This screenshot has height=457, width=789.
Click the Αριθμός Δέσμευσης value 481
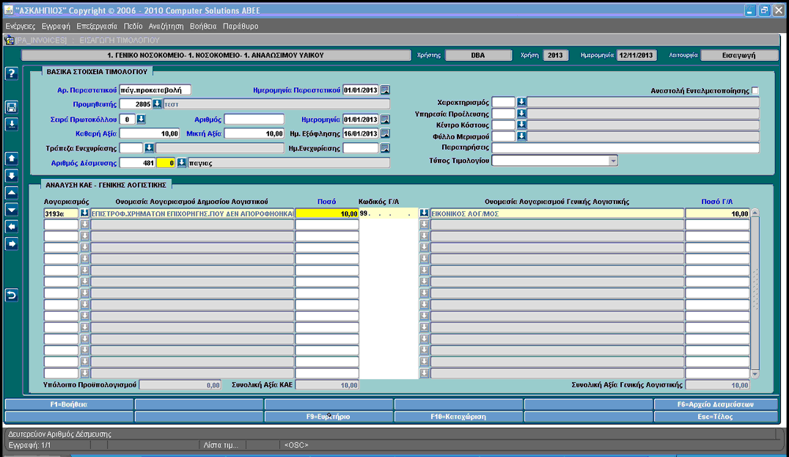pyautogui.click(x=137, y=163)
